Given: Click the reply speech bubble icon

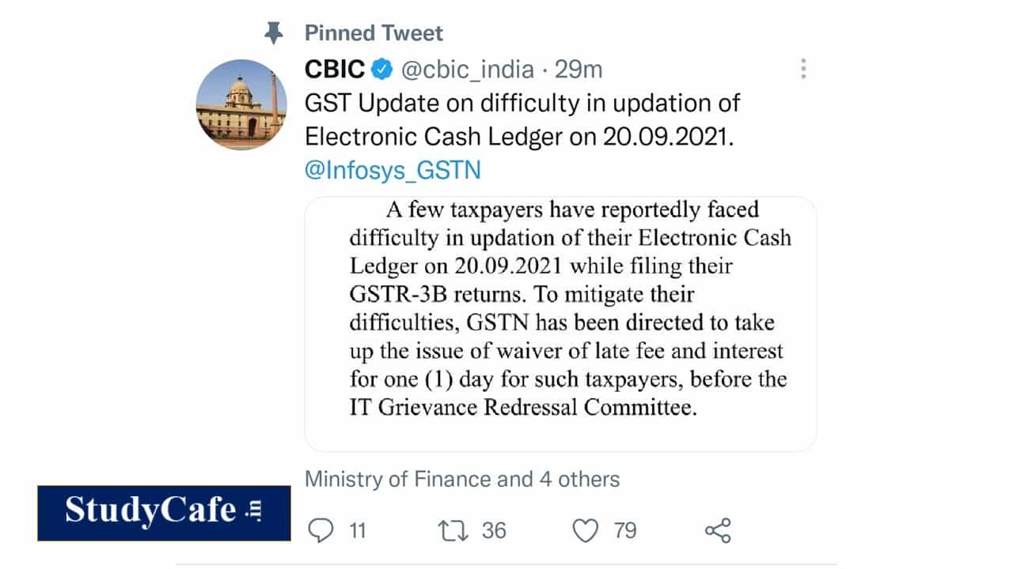Looking at the screenshot, I should pos(321,530).
